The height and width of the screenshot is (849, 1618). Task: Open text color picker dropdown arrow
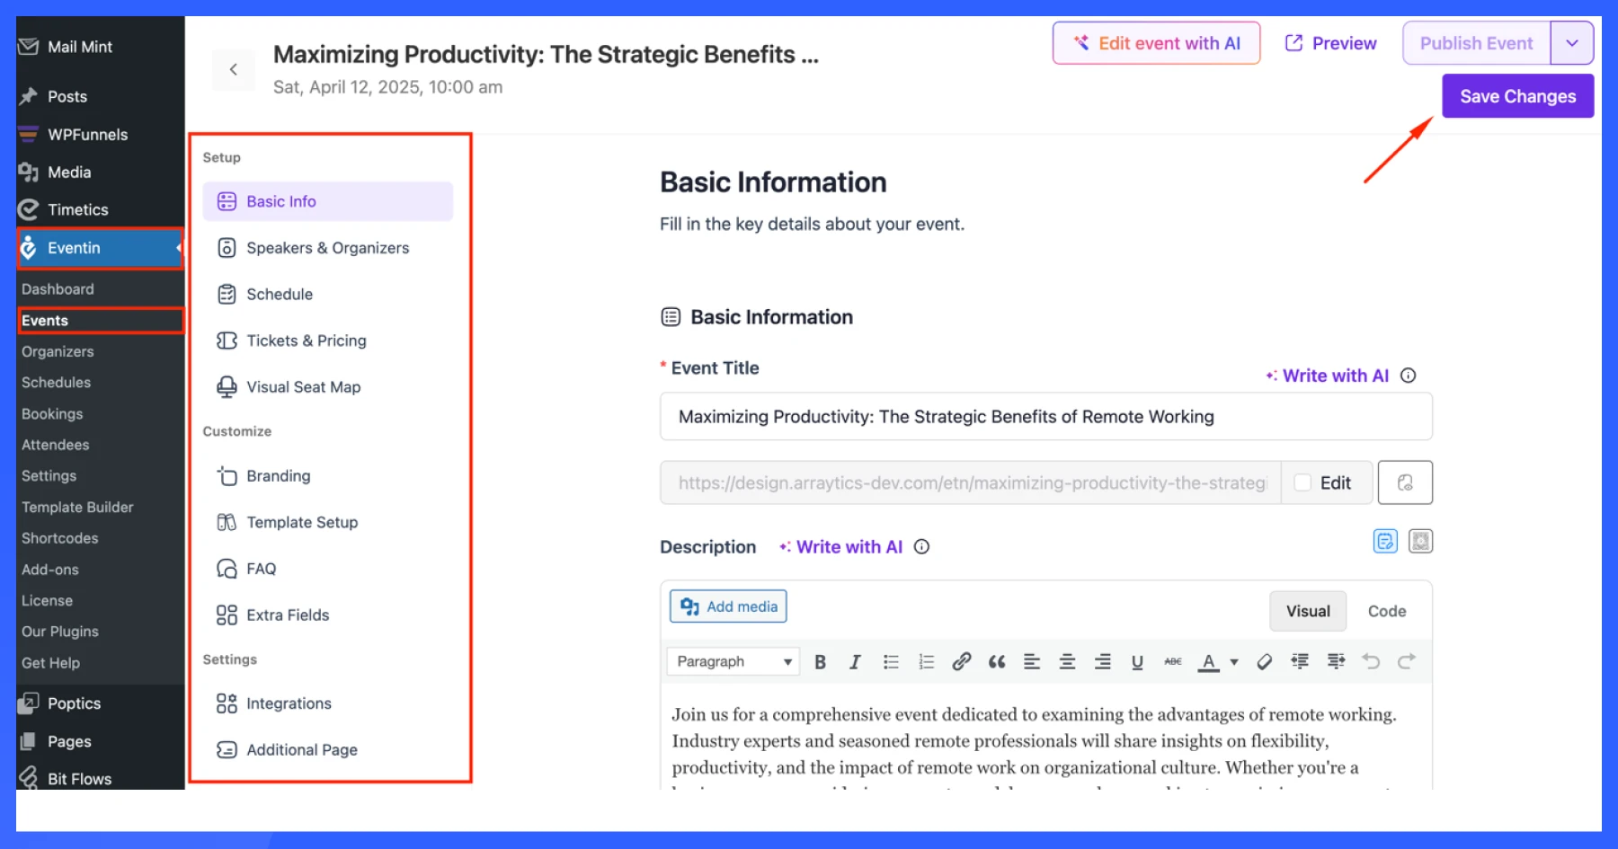pos(1234,662)
